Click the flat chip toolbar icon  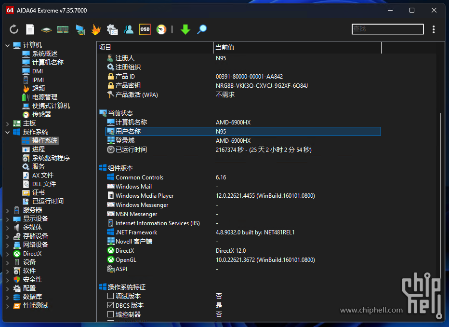46,29
